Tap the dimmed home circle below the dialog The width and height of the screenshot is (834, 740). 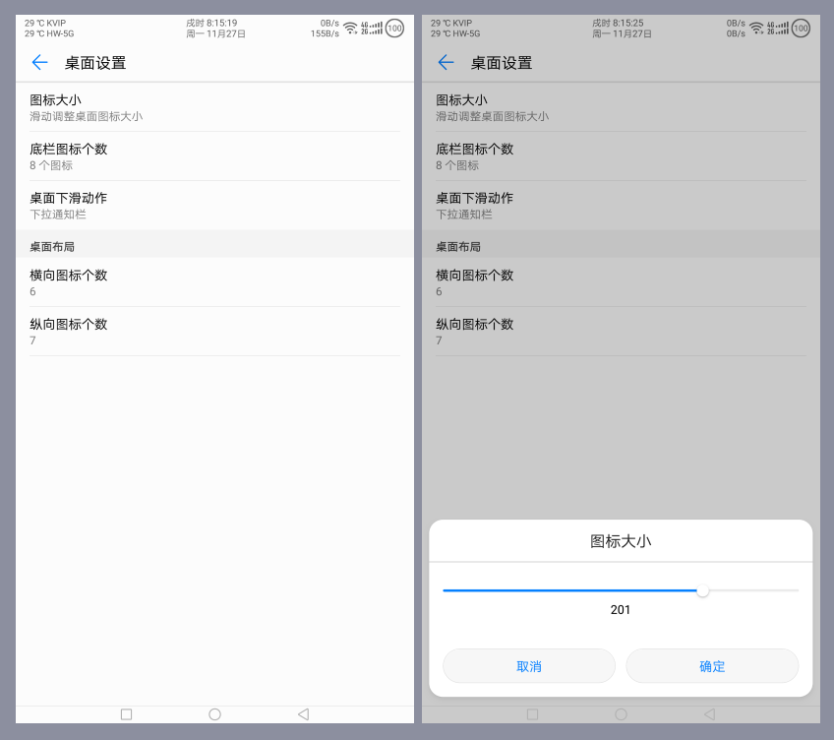pos(621,714)
